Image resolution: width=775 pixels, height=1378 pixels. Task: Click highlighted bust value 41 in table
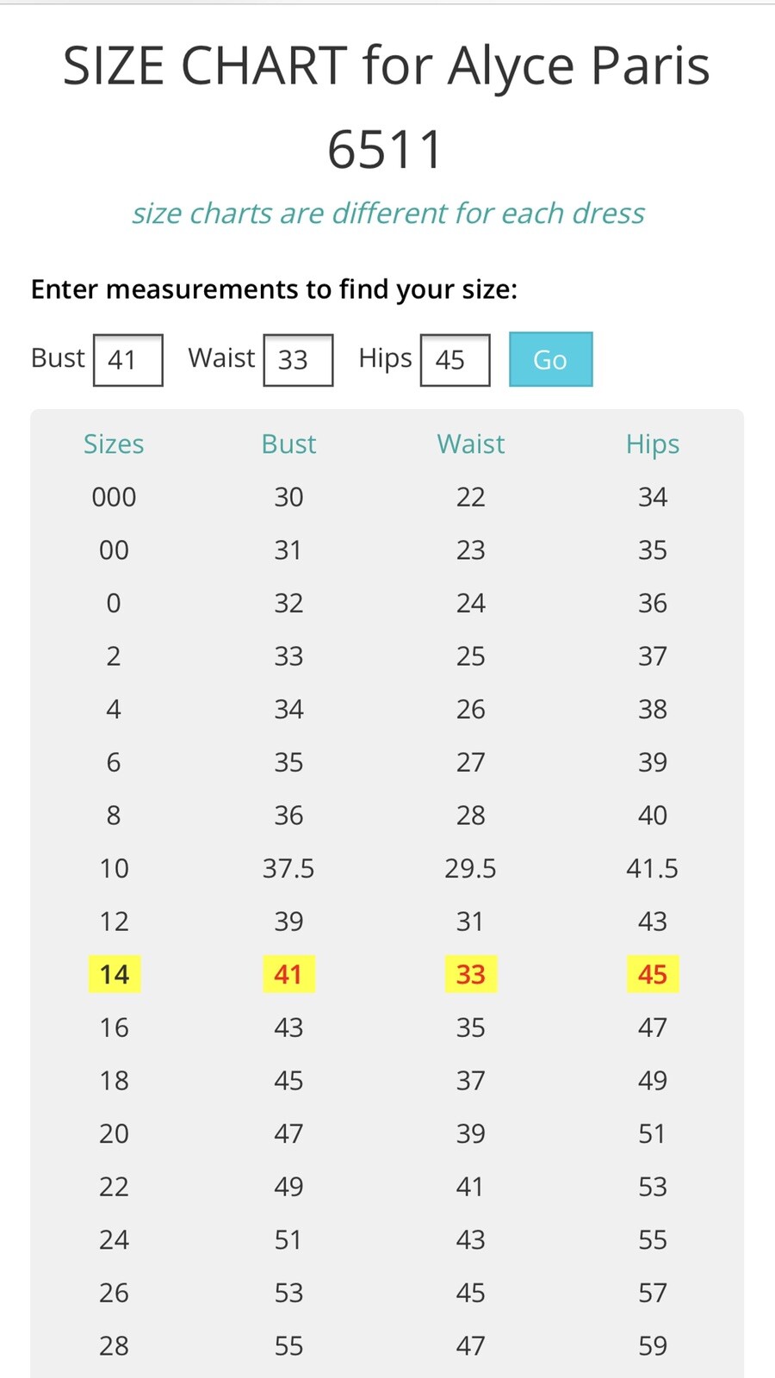tap(288, 974)
